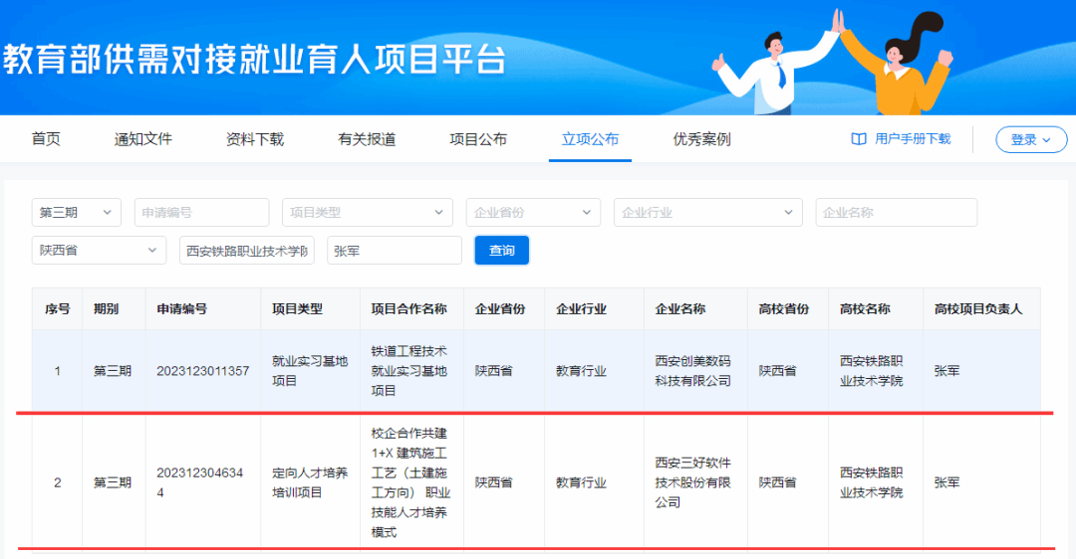Image resolution: width=1076 pixels, height=559 pixels.
Task: Open the 通知文件 tab
Action: point(143,139)
